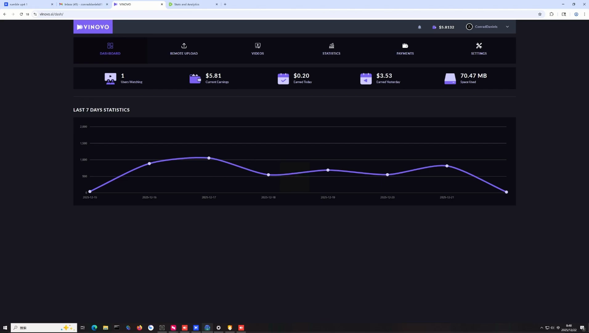The height and width of the screenshot is (333, 589).
Task: Open the Payments section
Action: (x=405, y=49)
